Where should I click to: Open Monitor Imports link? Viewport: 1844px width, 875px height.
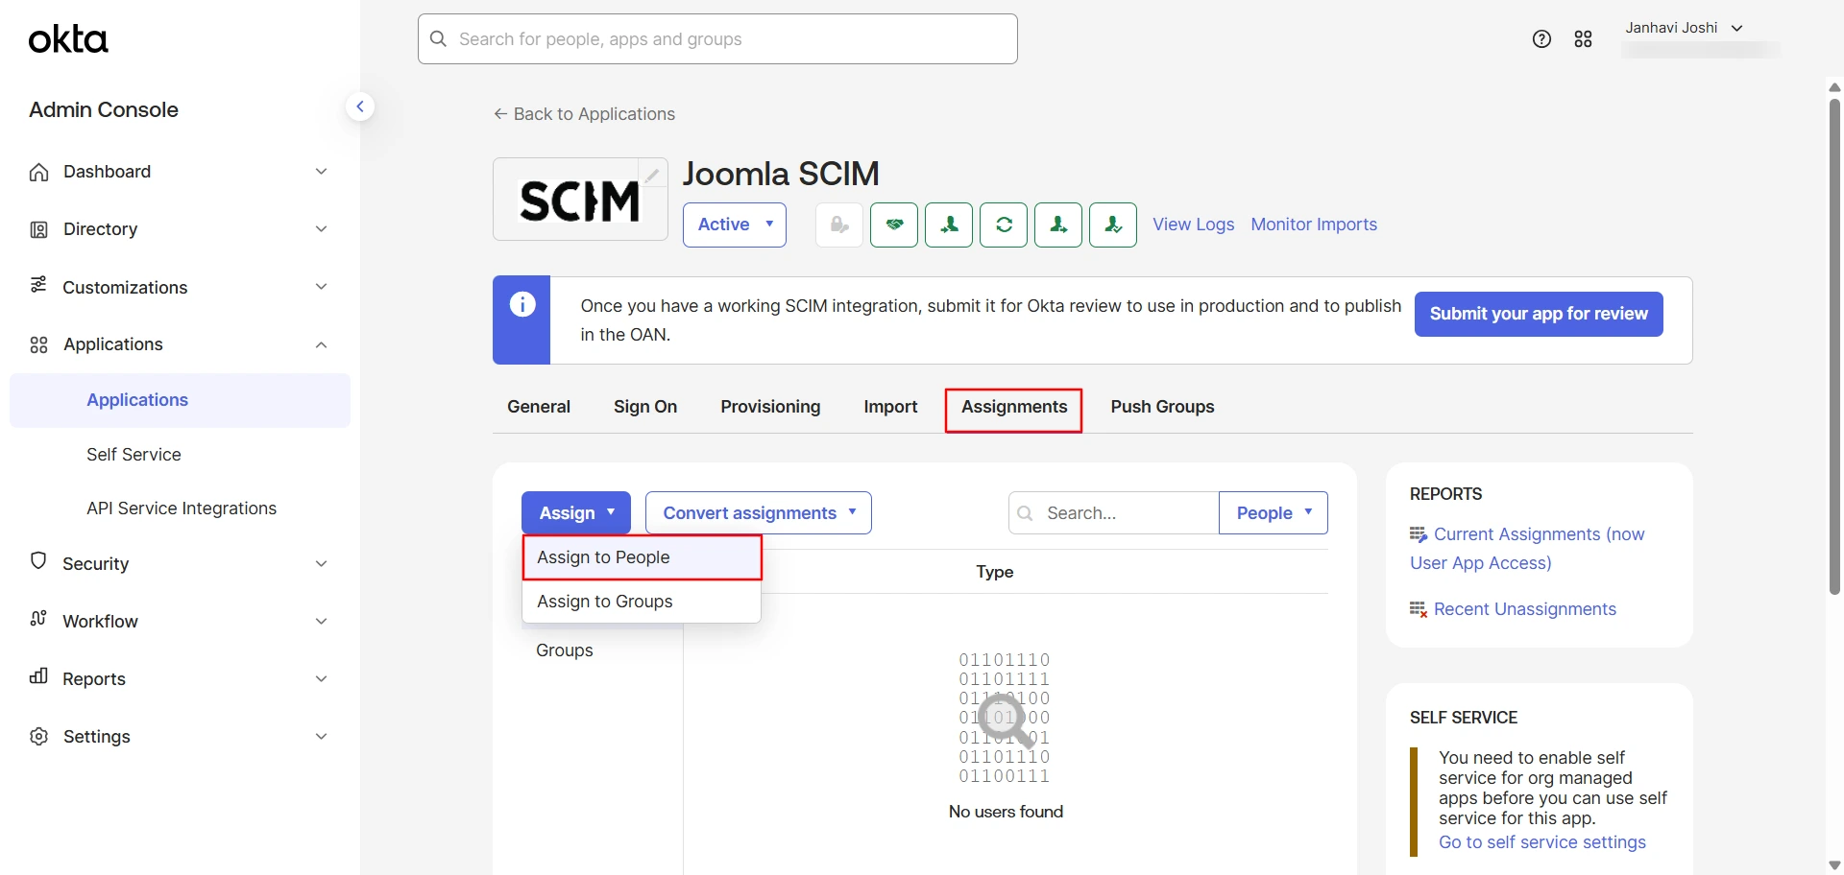pos(1314,225)
